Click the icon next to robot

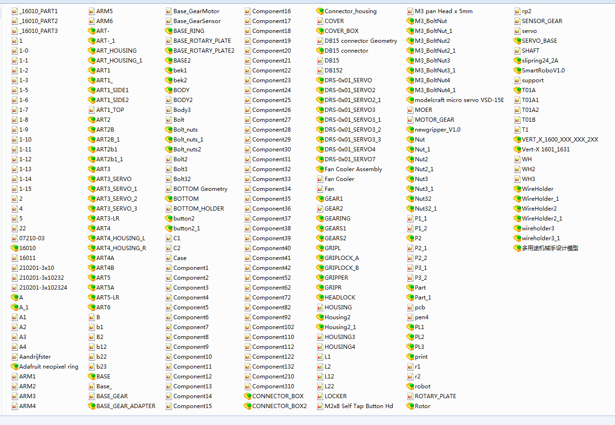tap(411, 386)
